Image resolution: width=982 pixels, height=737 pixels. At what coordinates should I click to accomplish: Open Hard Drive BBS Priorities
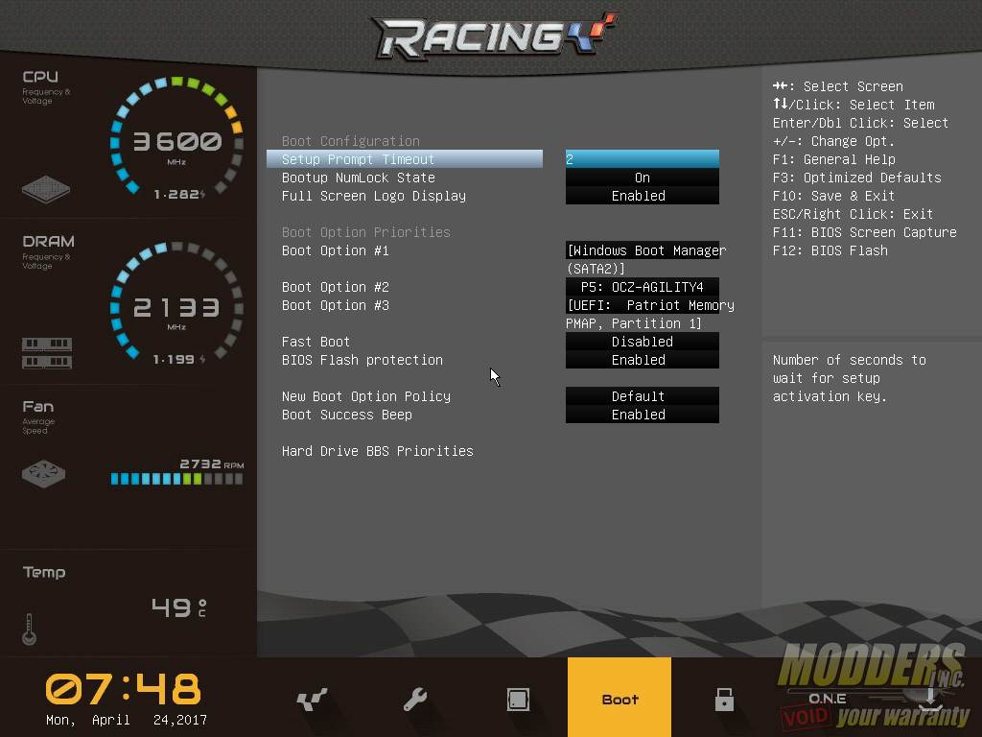tap(378, 451)
